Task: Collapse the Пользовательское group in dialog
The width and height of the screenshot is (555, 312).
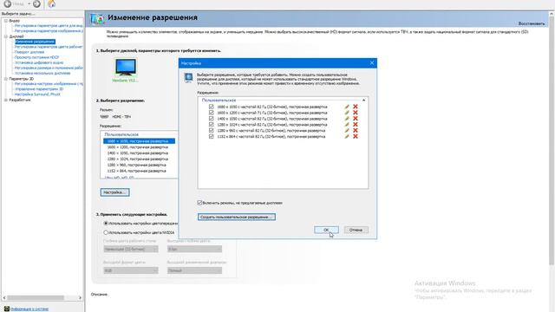Action: tap(363, 101)
